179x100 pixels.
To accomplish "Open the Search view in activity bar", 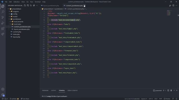I will tap(3, 12).
